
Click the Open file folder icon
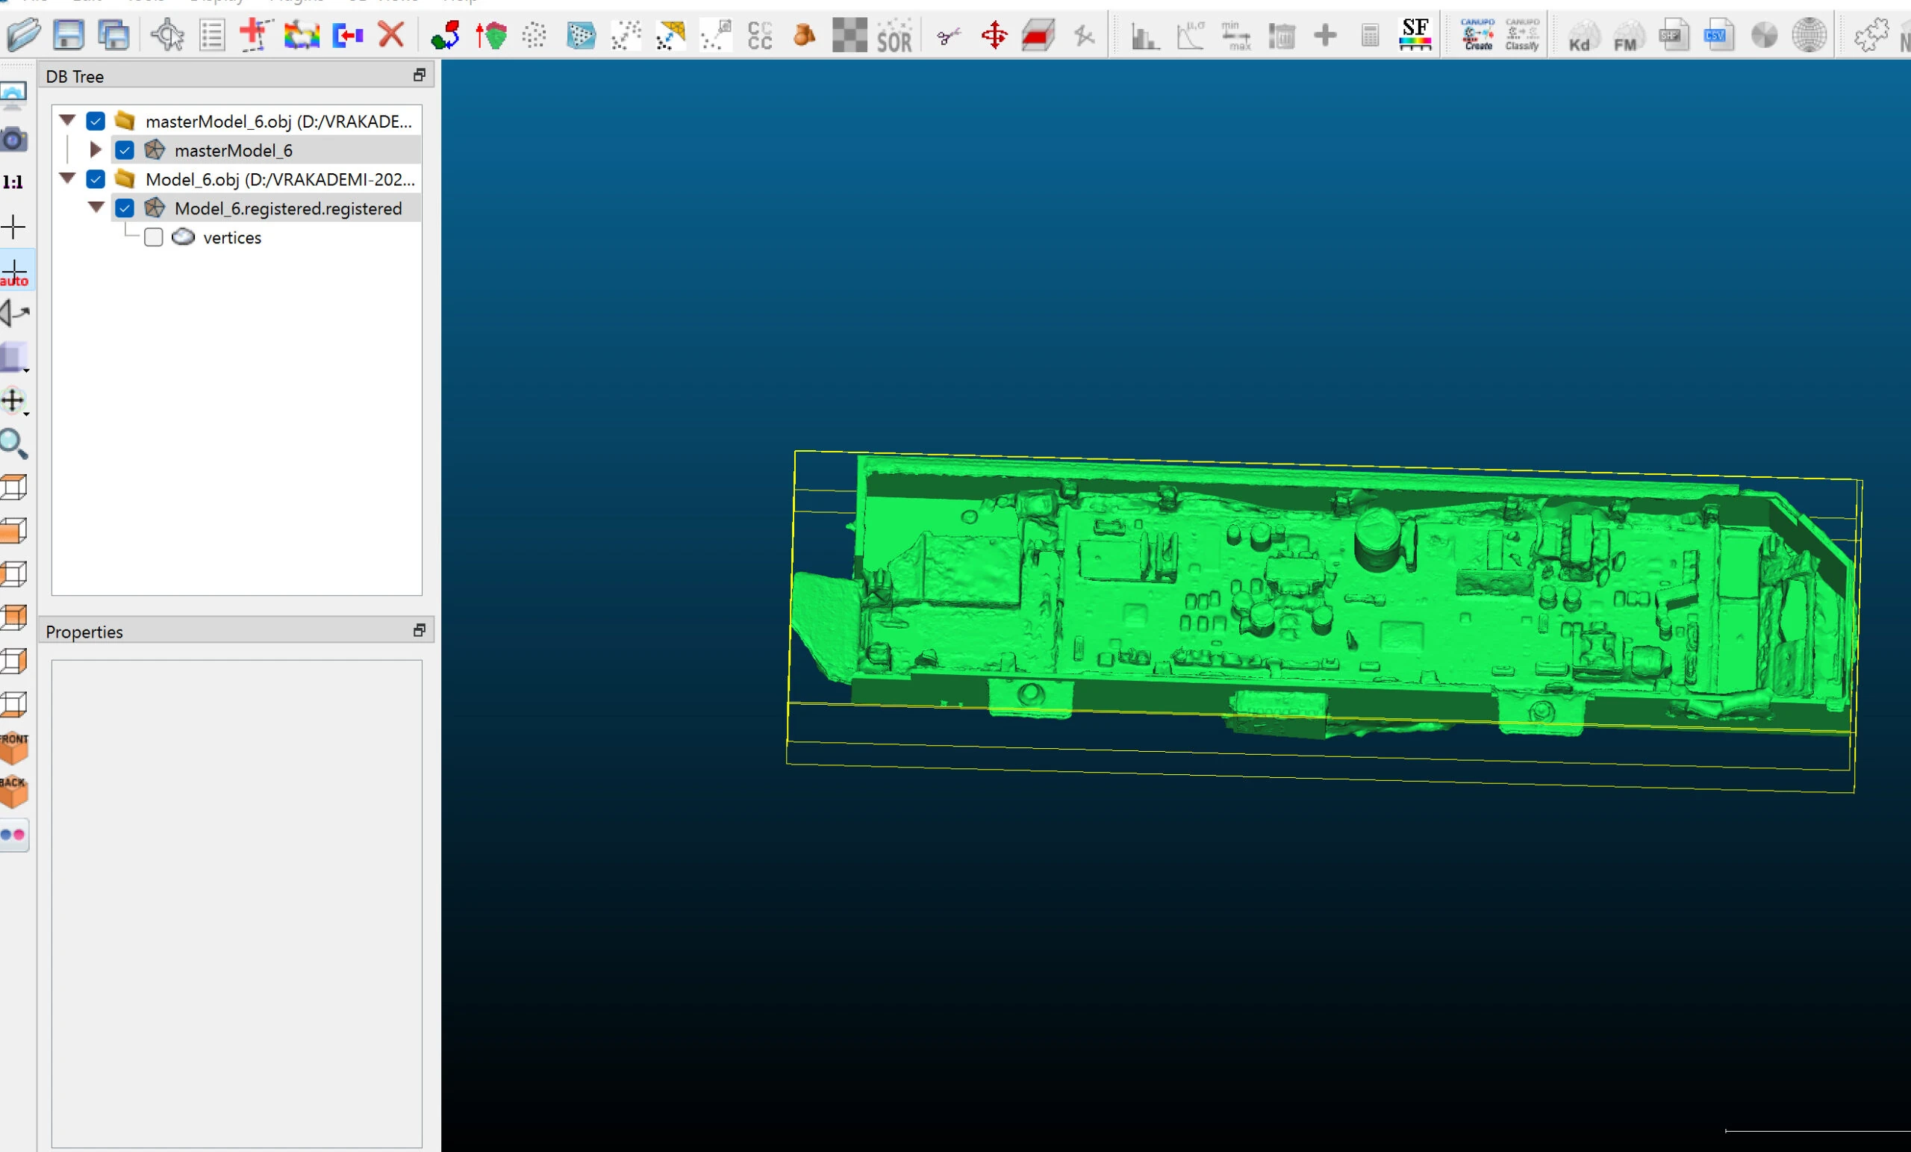tap(23, 35)
